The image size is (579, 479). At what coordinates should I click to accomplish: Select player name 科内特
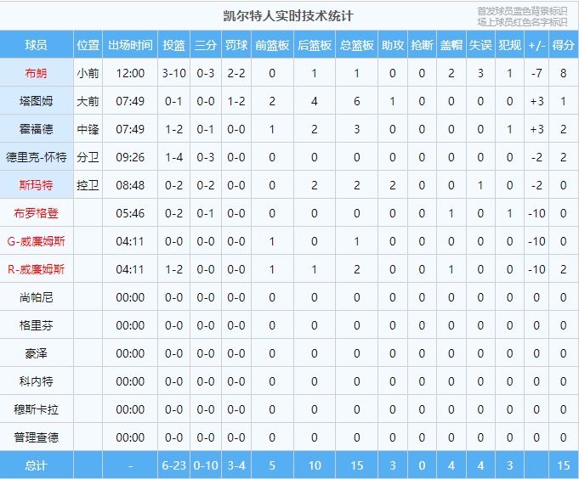[37, 381]
